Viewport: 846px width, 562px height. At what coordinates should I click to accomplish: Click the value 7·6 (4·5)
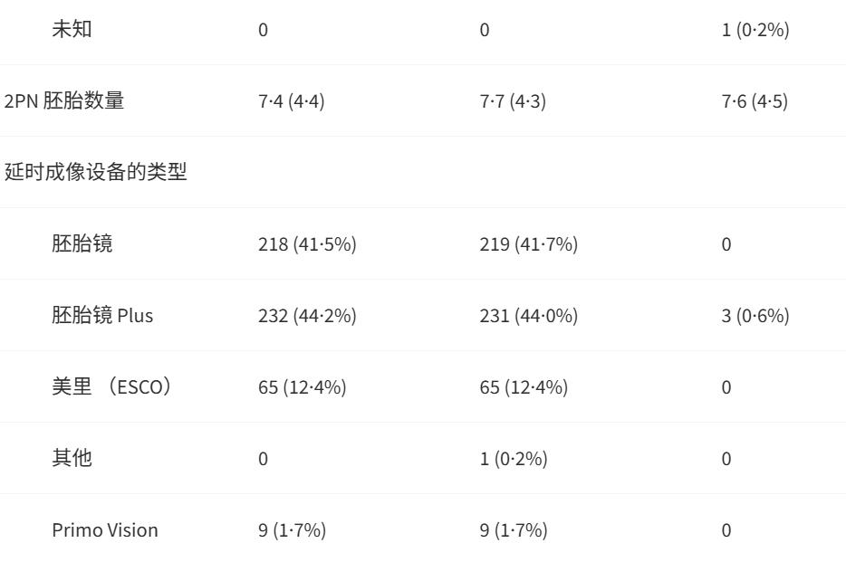pyautogui.click(x=755, y=101)
